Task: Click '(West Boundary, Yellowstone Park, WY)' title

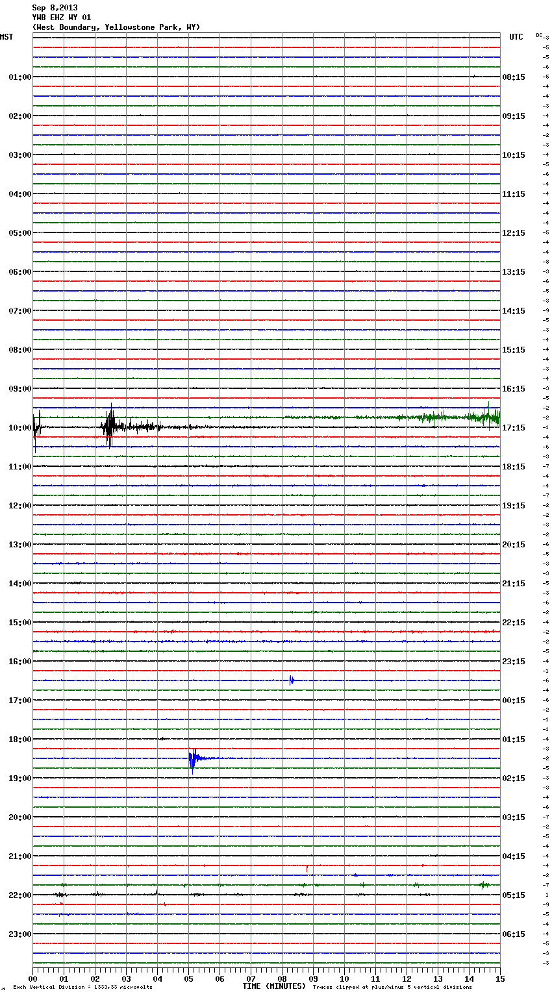Action: coord(116,27)
